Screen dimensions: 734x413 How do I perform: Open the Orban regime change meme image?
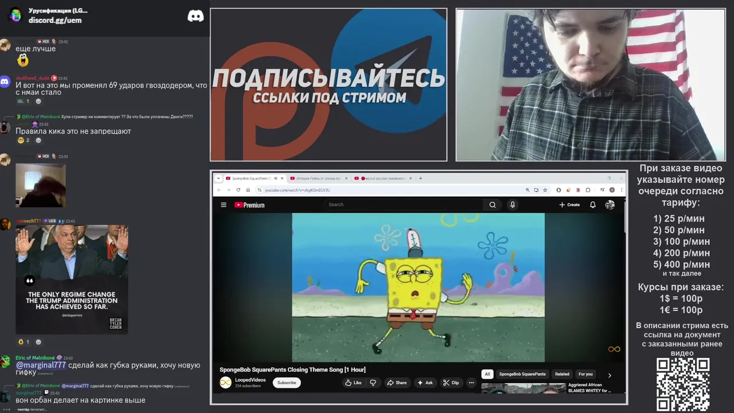coord(72,279)
